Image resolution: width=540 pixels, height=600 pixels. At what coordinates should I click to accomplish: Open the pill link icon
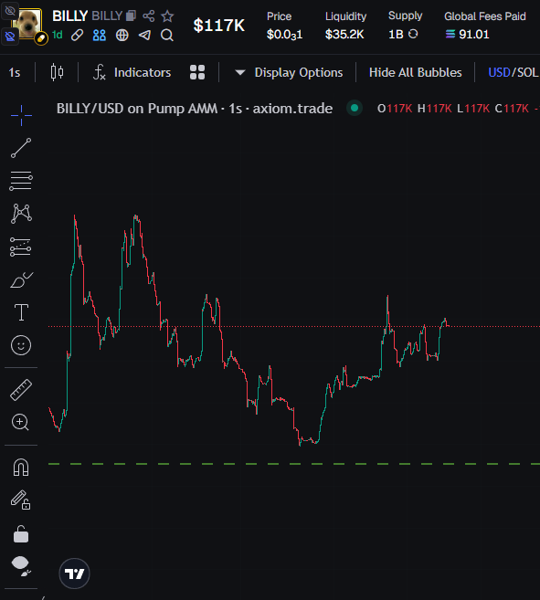click(x=78, y=36)
